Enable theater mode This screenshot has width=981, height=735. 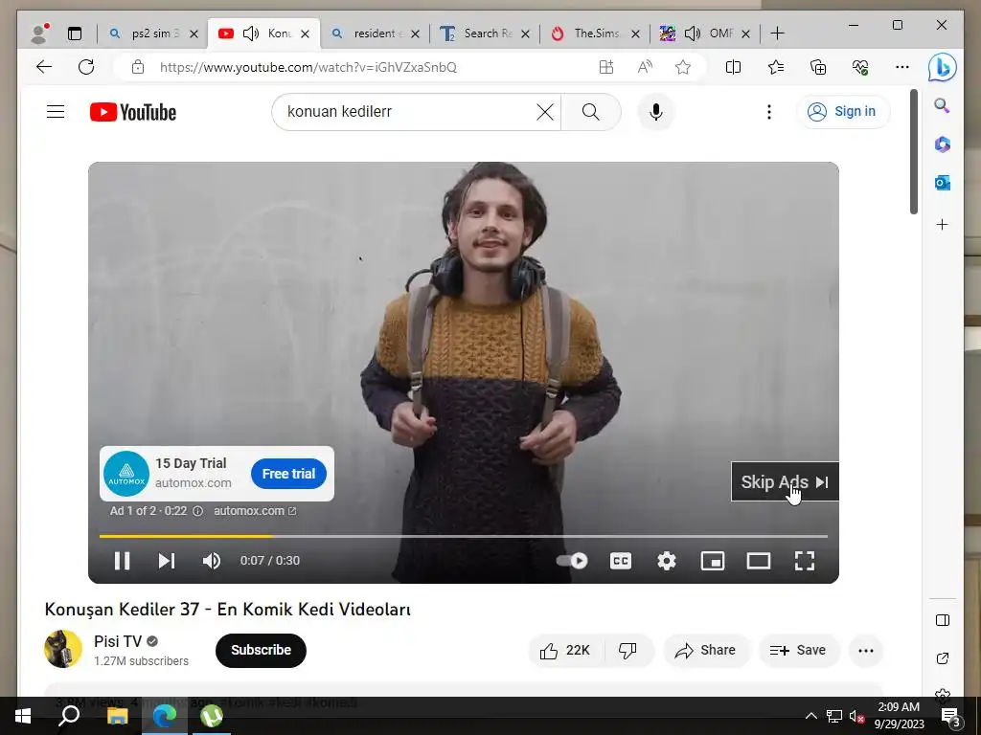759,561
